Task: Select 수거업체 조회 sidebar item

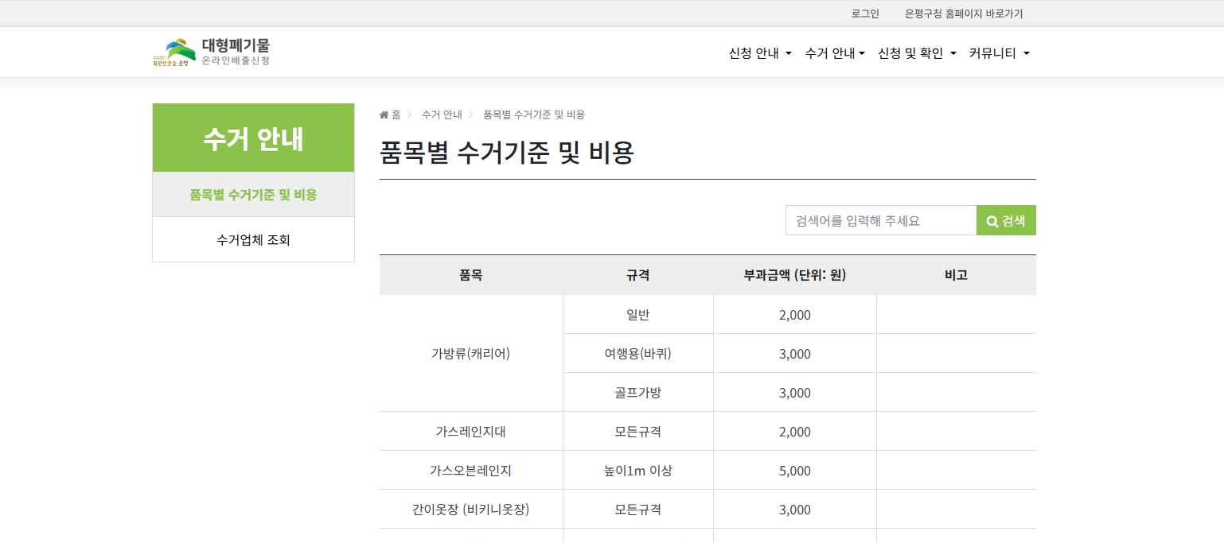Action: [253, 239]
